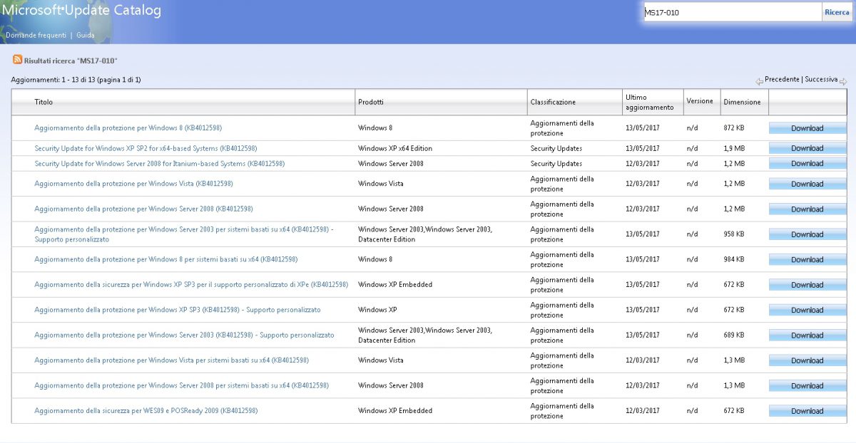The image size is (856, 443).
Task: Sort by Titolo column header
Action: click(x=44, y=102)
